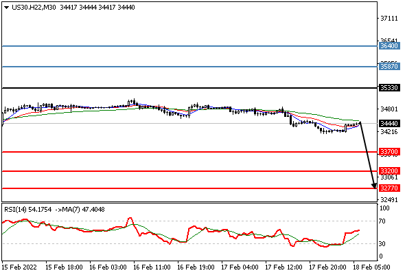Click the 18 Feb 05:00 time marker
405x275 pixels.
[x=371, y=267]
